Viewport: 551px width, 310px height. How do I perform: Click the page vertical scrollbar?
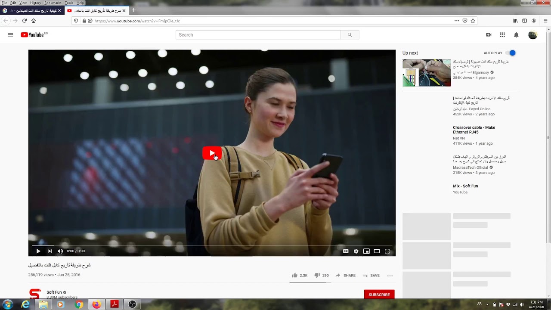[x=548, y=138]
